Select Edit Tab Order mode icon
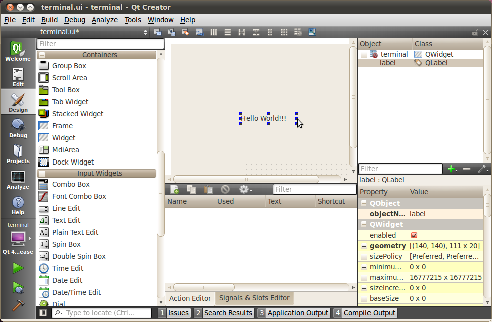The height and width of the screenshot is (322, 492). (x=200, y=32)
